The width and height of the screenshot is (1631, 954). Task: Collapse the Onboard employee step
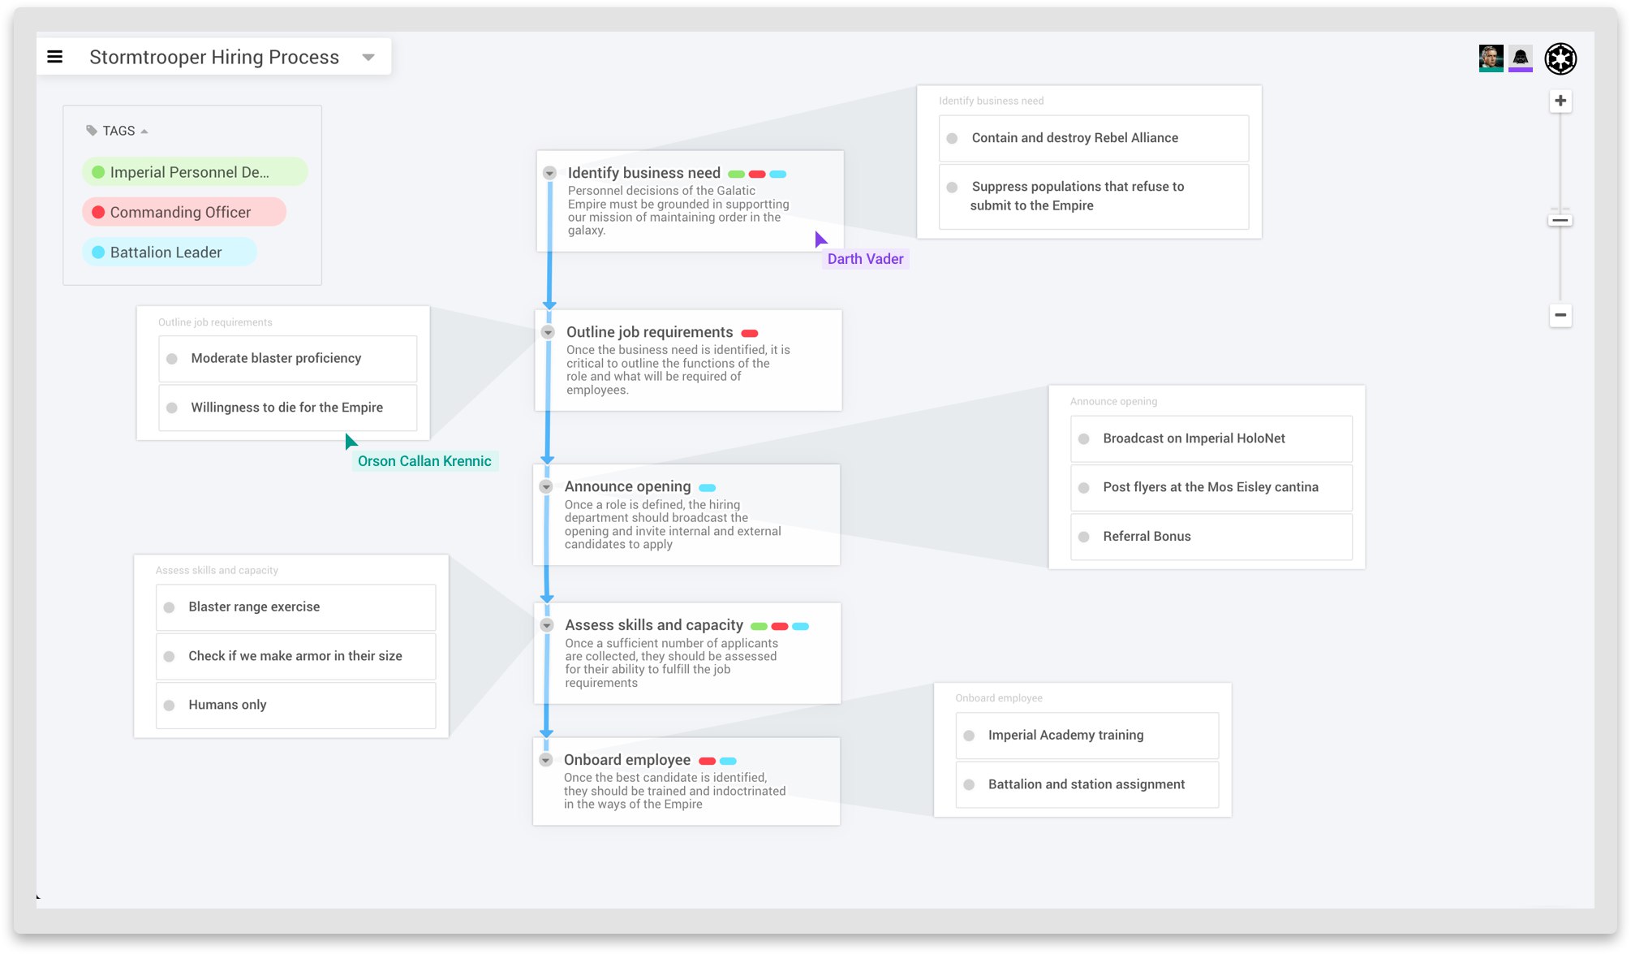pos(546,760)
